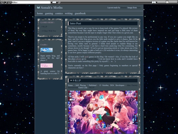Open the guestbook page

coord(80,14)
